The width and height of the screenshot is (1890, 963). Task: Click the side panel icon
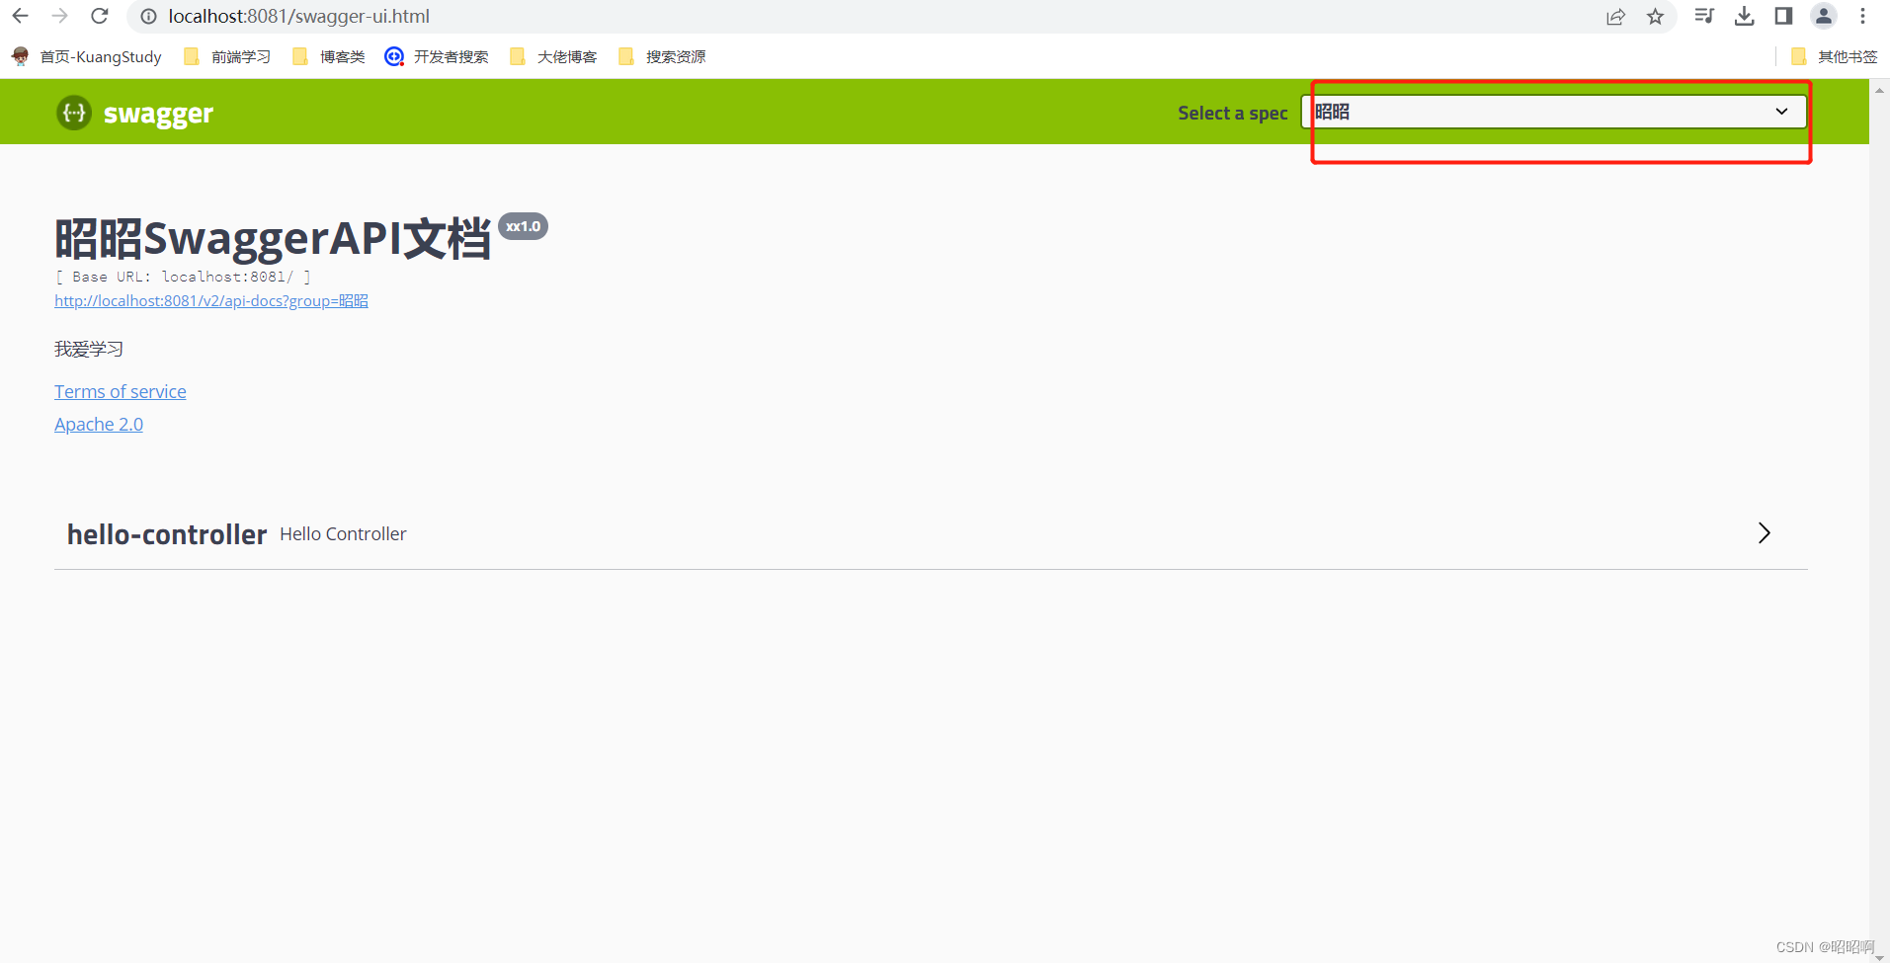pyautogui.click(x=1782, y=17)
